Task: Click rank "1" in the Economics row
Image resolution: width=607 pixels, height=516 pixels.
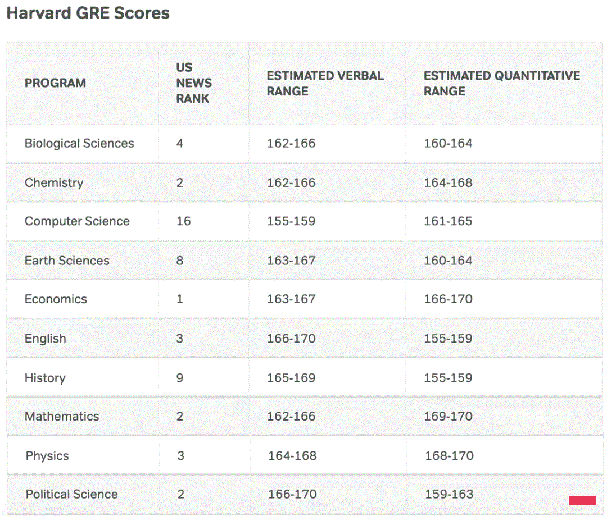Action: (x=180, y=299)
